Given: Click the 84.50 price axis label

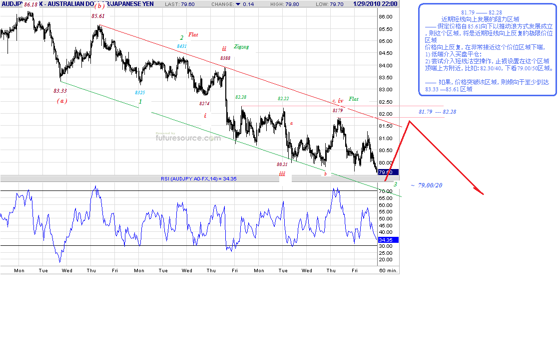Looking at the screenshot, I should [385, 53].
